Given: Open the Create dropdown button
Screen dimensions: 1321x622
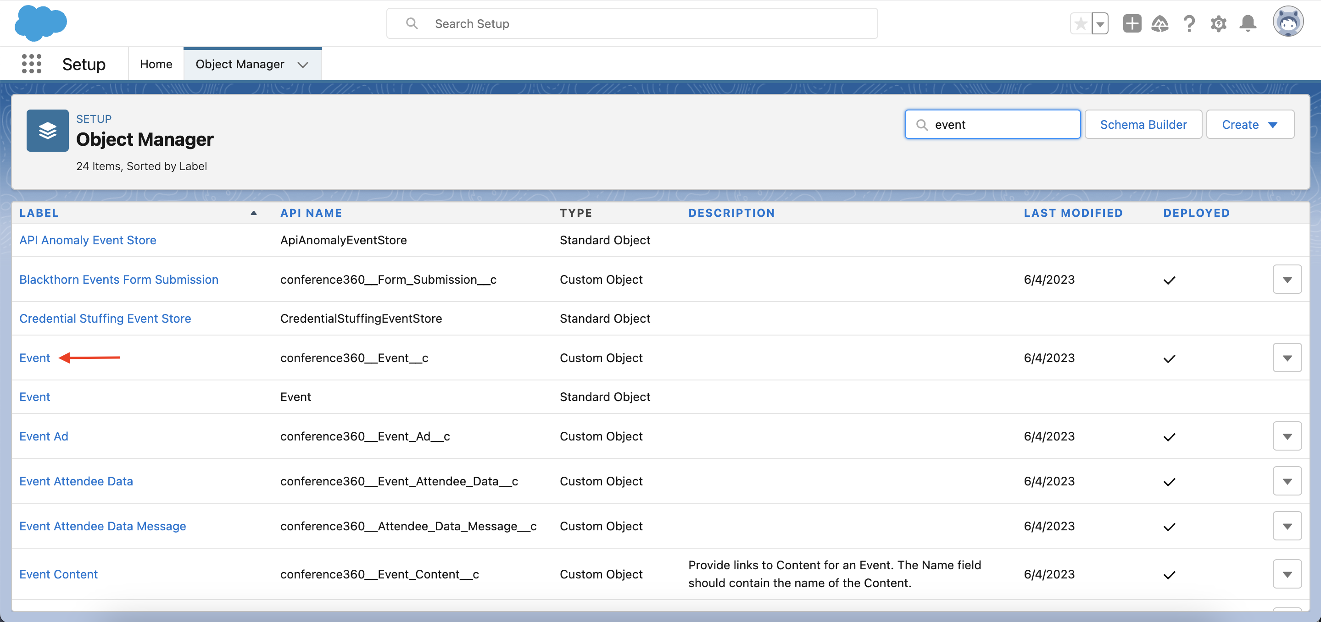Looking at the screenshot, I should click(x=1250, y=124).
